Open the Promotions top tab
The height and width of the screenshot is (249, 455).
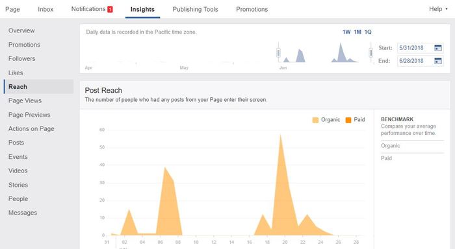click(252, 9)
